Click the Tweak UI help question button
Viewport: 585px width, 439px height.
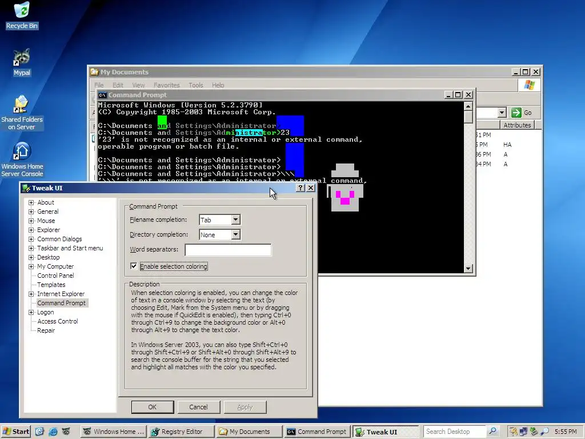pos(300,187)
